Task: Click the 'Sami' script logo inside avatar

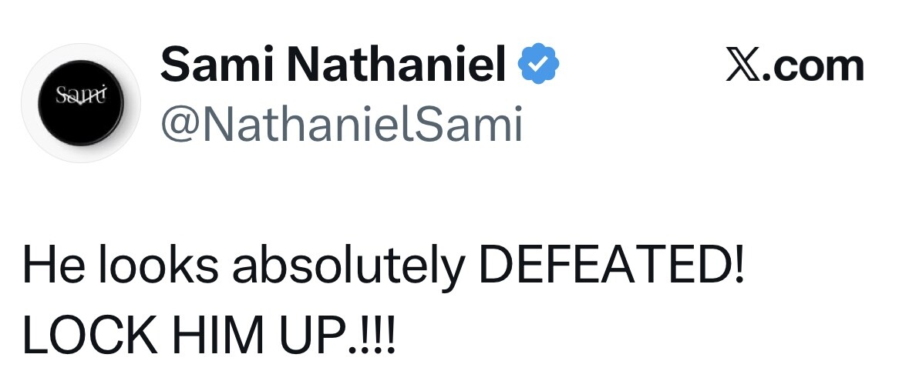Action: point(81,95)
